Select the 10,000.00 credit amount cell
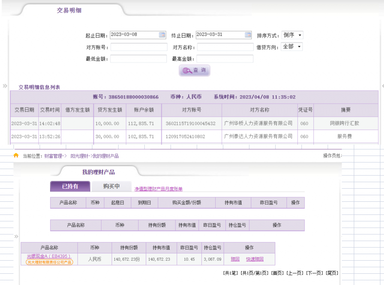 [110, 123]
